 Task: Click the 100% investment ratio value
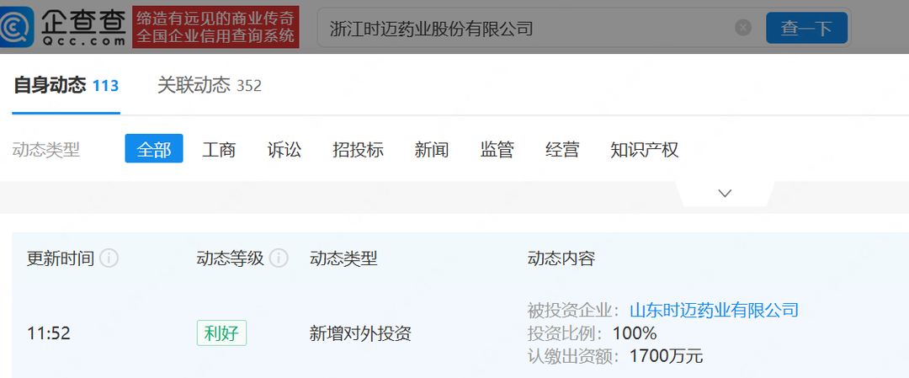(635, 333)
